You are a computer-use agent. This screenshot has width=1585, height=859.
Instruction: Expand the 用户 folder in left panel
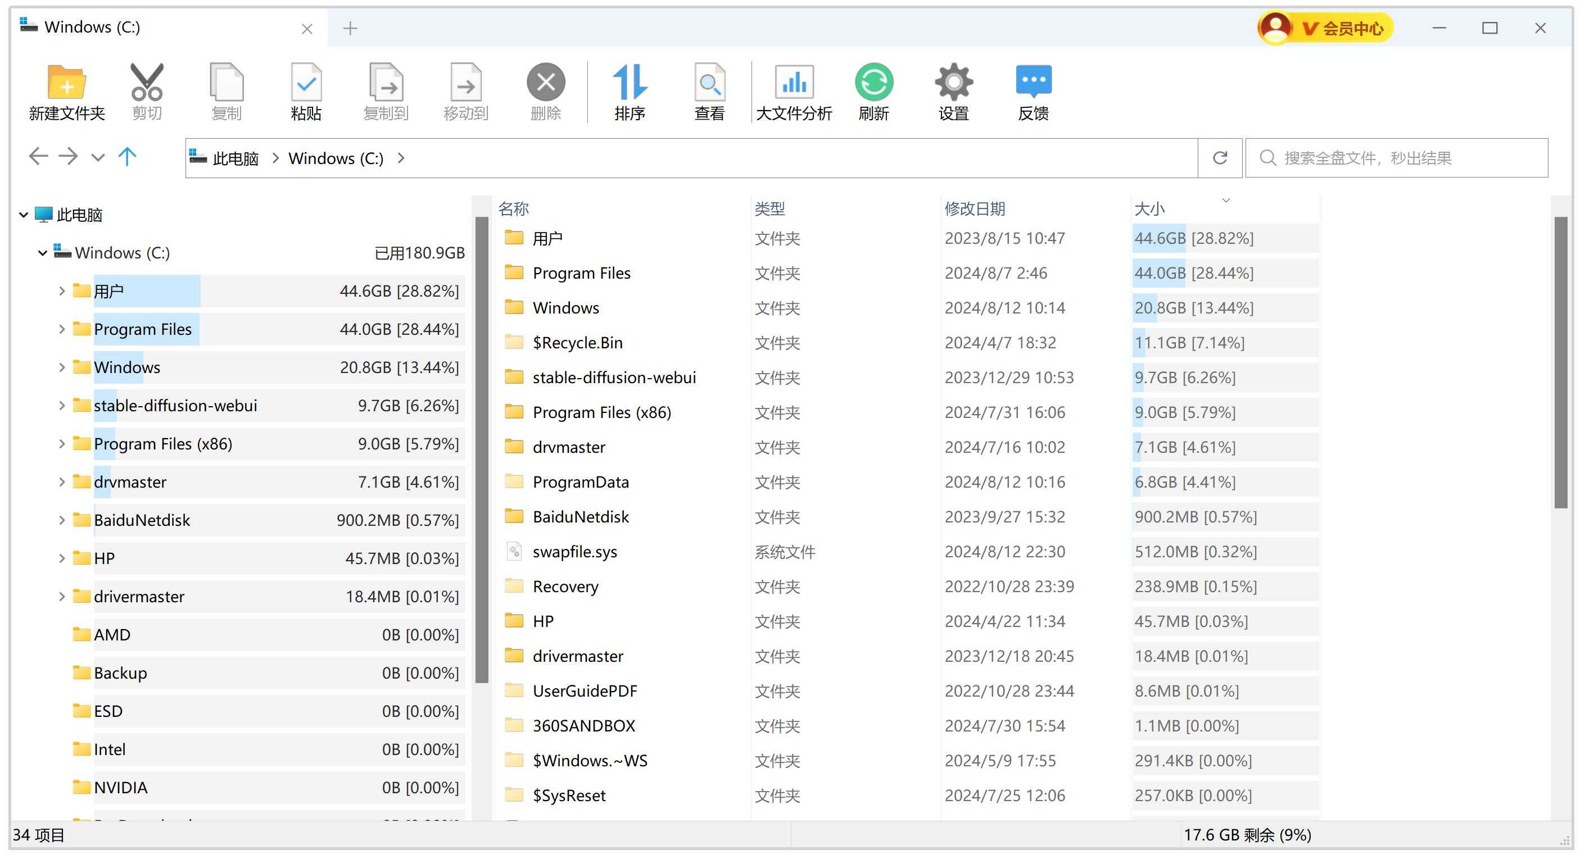coord(59,291)
